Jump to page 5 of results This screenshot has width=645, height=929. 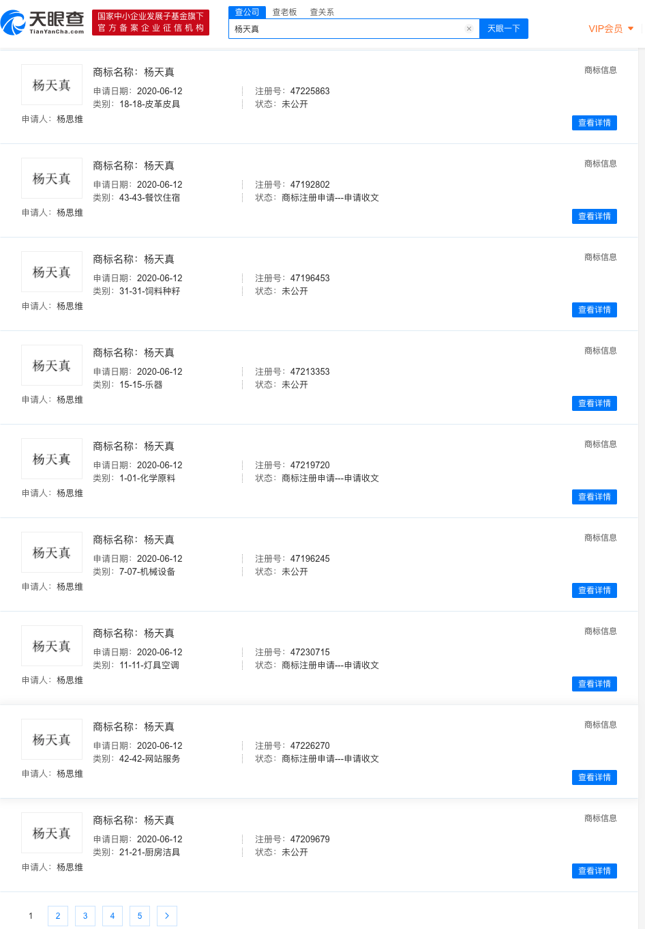tap(140, 916)
